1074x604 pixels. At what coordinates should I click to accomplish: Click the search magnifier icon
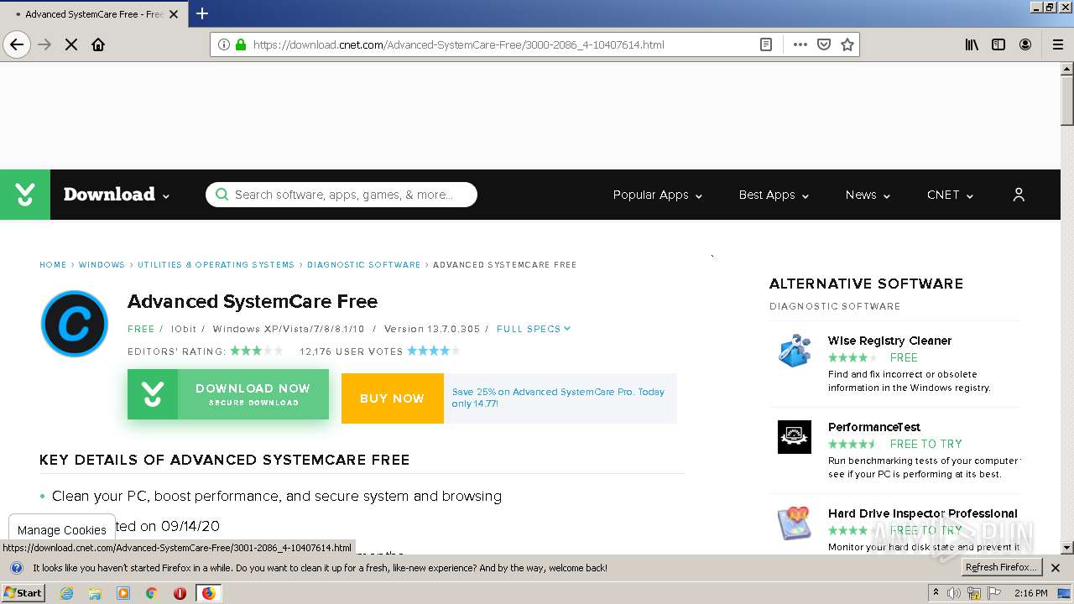tap(222, 195)
